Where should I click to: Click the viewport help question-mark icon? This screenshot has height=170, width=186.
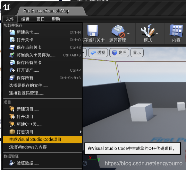point(85,163)
